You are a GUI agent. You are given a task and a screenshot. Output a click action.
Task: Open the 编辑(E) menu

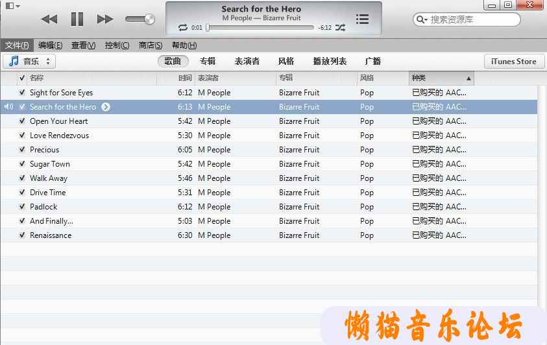(50, 45)
